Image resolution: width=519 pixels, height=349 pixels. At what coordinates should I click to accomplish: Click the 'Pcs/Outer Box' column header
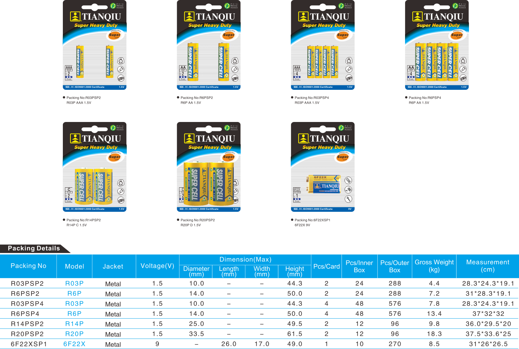[395, 266]
